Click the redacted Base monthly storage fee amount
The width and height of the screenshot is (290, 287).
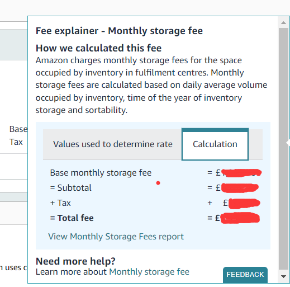click(241, 173)
